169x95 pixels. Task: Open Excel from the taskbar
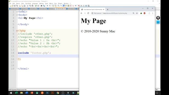click(x=16, y=93)
